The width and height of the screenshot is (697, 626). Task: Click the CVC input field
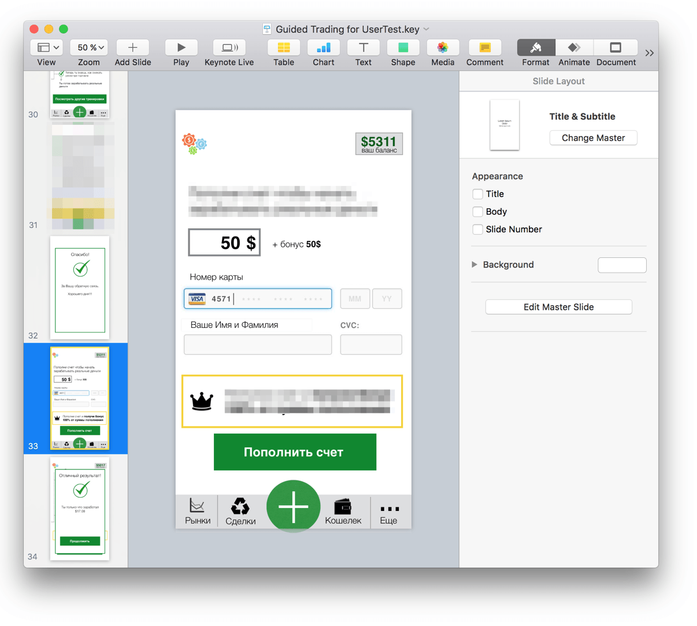tap(371, 345)
